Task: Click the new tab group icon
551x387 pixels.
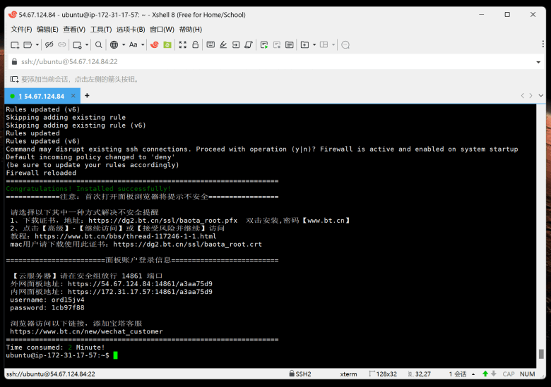Action: click(x=304, y=44)
